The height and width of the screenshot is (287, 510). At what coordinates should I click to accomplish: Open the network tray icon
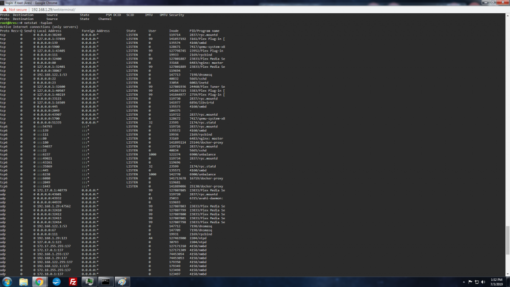click(x=477, y=282)
